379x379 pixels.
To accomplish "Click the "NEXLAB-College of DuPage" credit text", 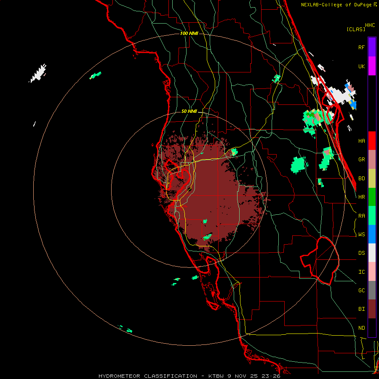I will 336,5.
